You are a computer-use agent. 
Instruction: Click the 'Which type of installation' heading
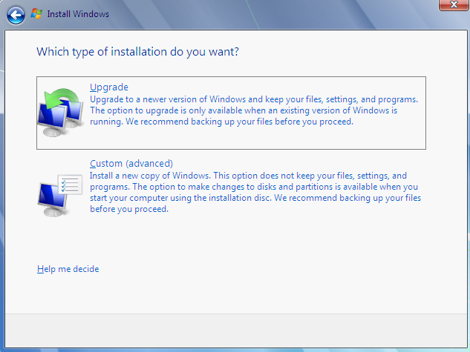click(x=137, y=52)
